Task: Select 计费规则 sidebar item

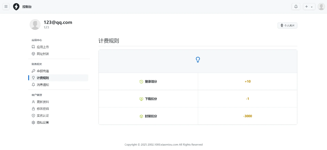Action: point(42,78)
